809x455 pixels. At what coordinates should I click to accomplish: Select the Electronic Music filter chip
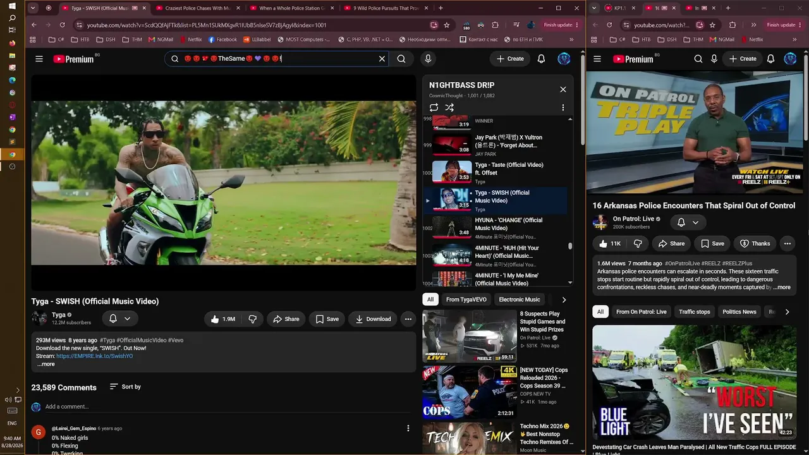520,300
